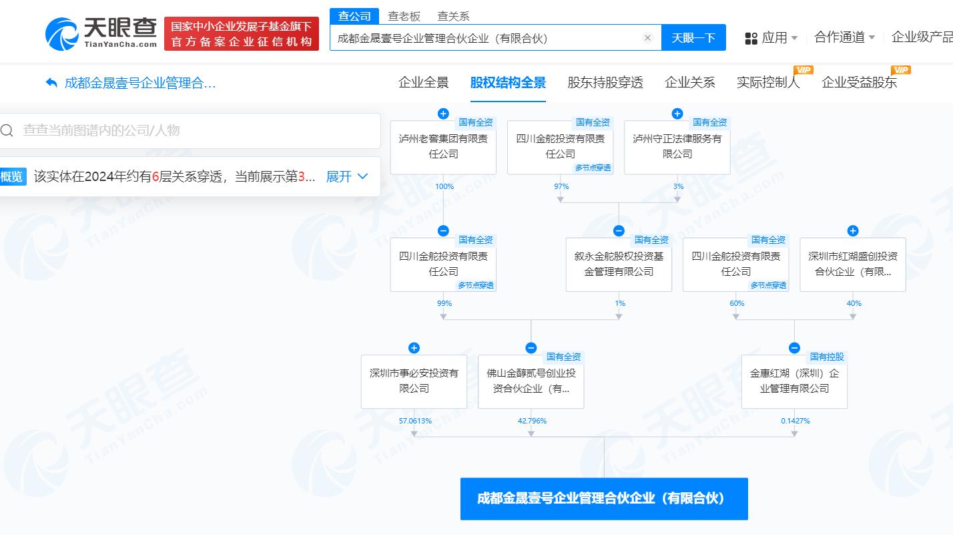Click the 成都金晟壹号企业管理合伙企业 root node
953x535 pixels.
604,498
